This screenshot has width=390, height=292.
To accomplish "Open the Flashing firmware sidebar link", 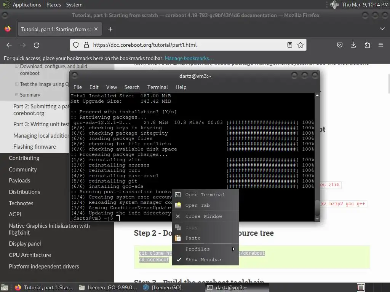I will tap(35, 147).
